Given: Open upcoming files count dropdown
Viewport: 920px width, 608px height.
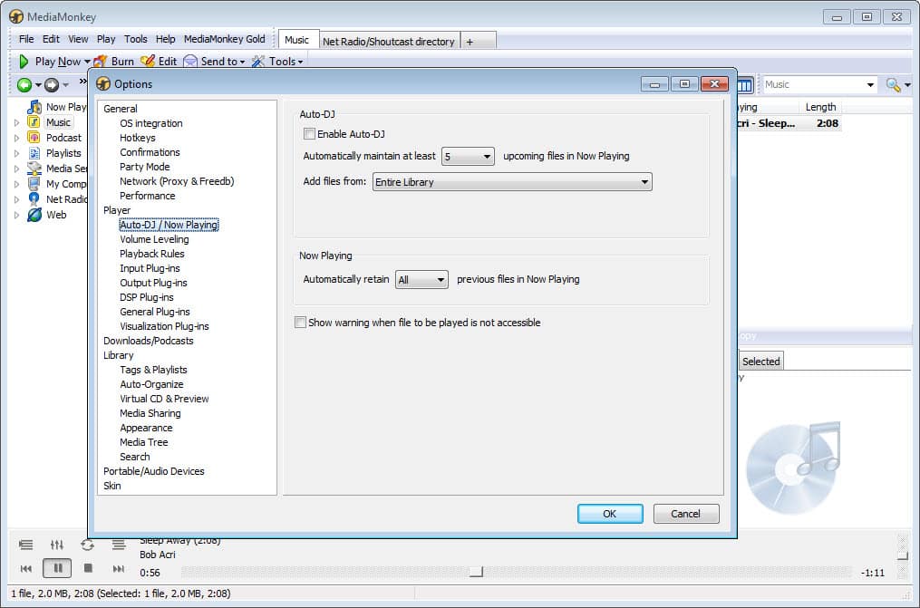Looking at the screenshot, I should 468,157.
